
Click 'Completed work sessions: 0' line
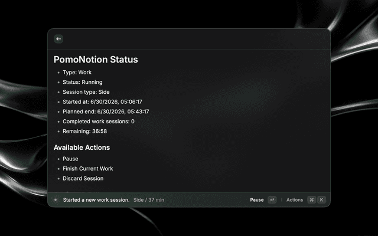coord(99,122)
